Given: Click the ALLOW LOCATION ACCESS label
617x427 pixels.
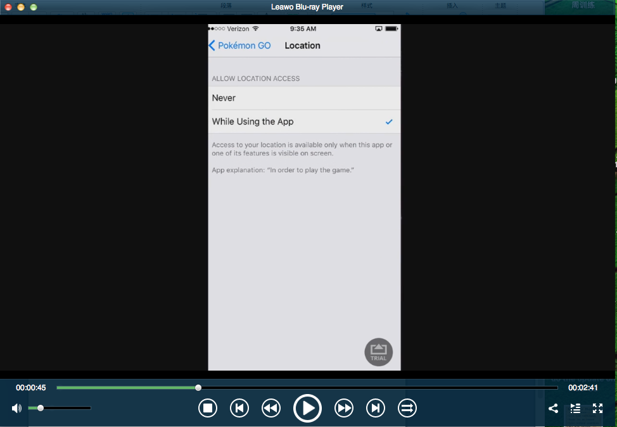Looking at the screenshot, I should point(256,79).
